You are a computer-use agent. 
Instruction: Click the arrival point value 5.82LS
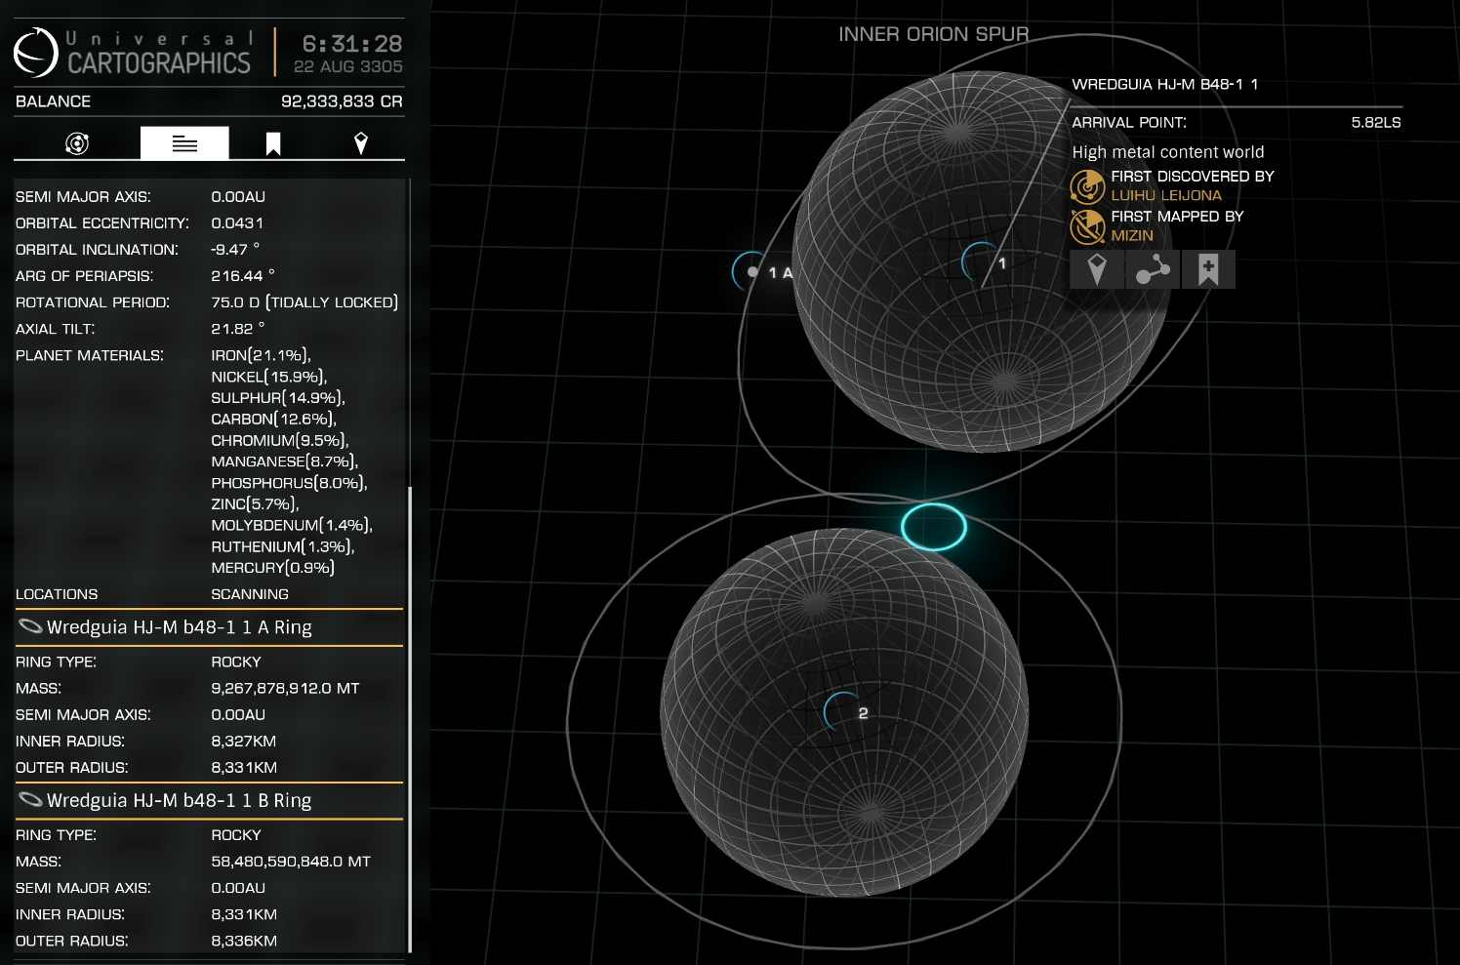click(x=1376, y=122)
